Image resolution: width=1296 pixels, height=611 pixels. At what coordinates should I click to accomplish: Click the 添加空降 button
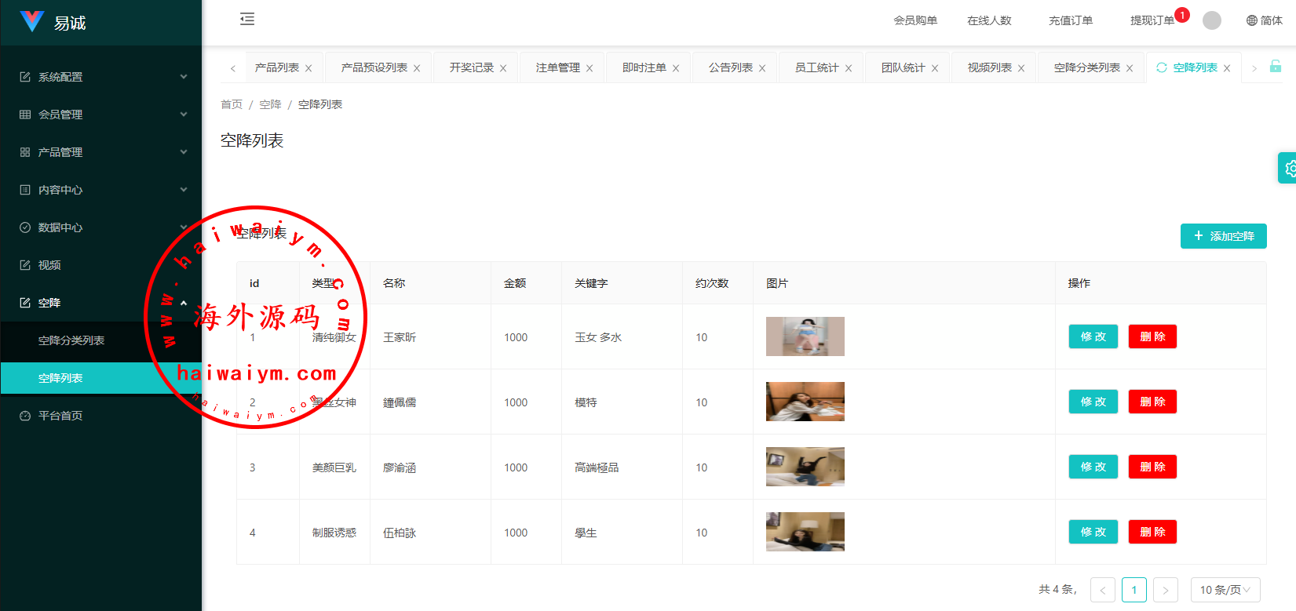[x=1223, y=236]
